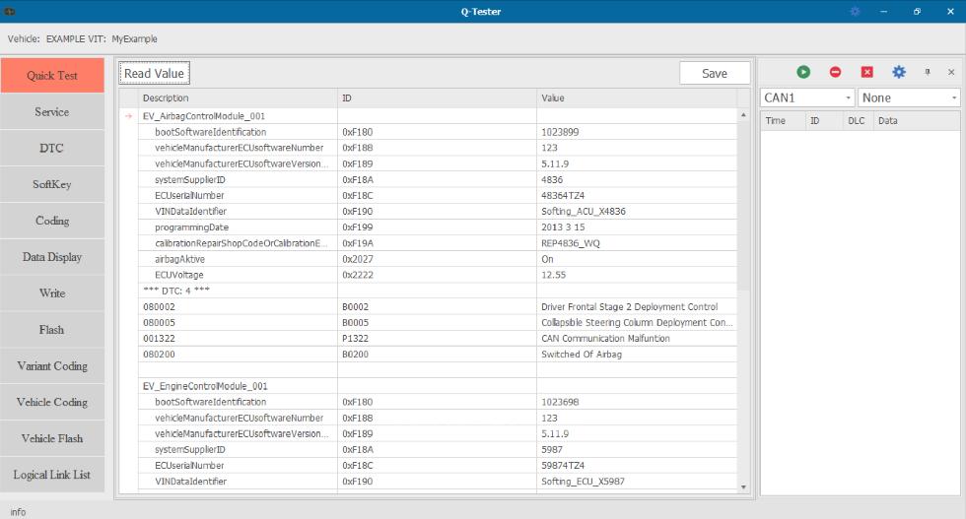Click the results table scroll down arrow

743,487
